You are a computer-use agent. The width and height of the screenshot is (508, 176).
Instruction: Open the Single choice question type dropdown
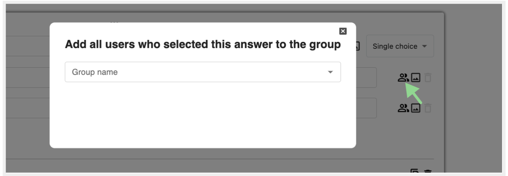tap(399, 46)
